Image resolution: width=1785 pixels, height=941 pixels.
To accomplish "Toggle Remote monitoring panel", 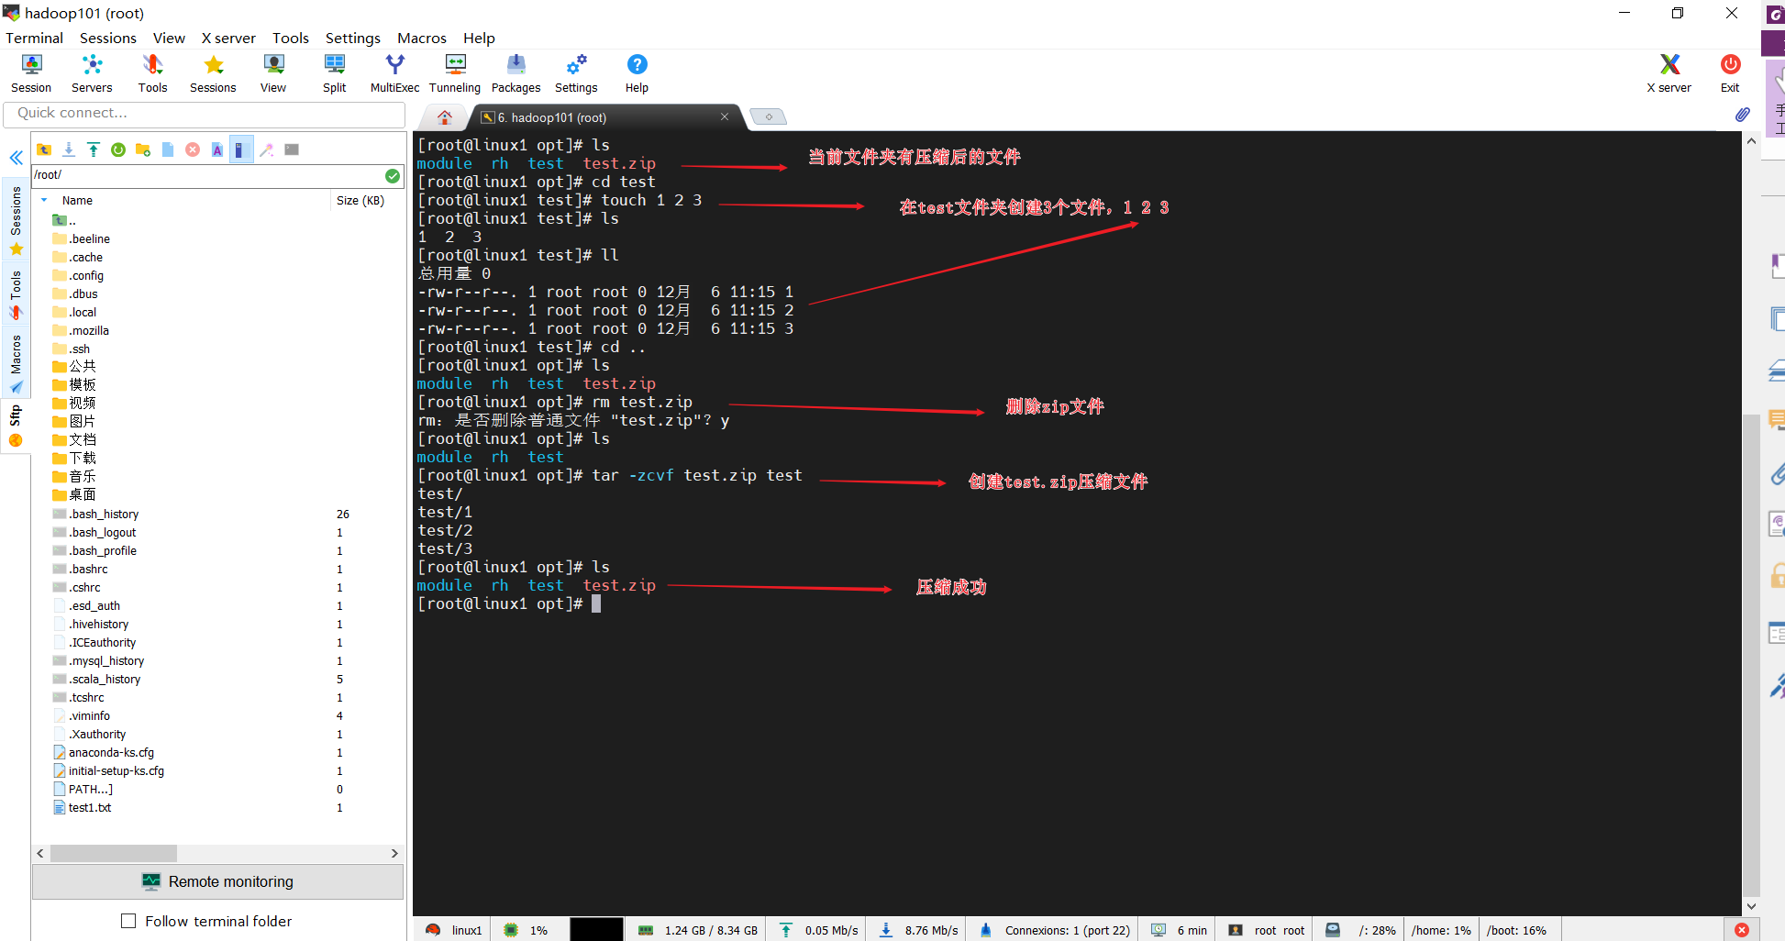I will pyautogui.click(x=218, y=881).
